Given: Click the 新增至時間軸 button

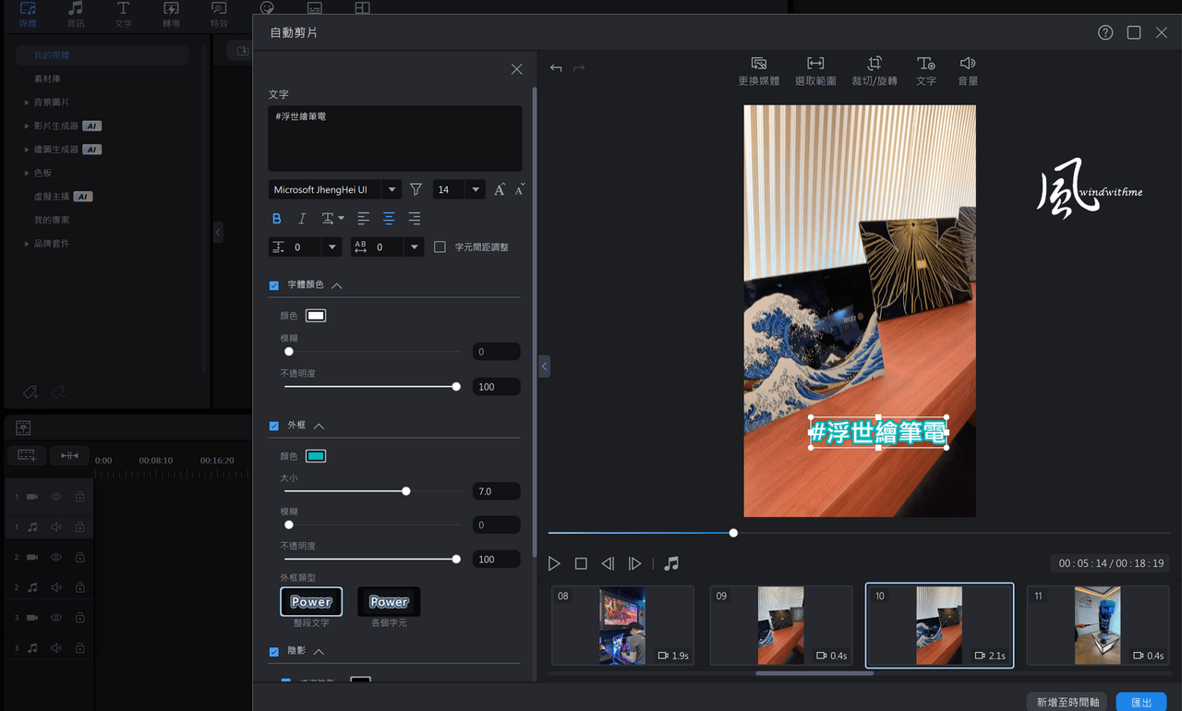Looking at the screenshot, I should coord(1067,702).
